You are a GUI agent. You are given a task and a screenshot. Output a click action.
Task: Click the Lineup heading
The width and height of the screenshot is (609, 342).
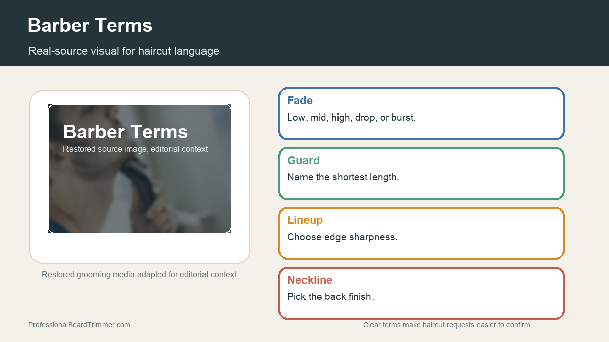pyautogui.click(x=305, y=220)
